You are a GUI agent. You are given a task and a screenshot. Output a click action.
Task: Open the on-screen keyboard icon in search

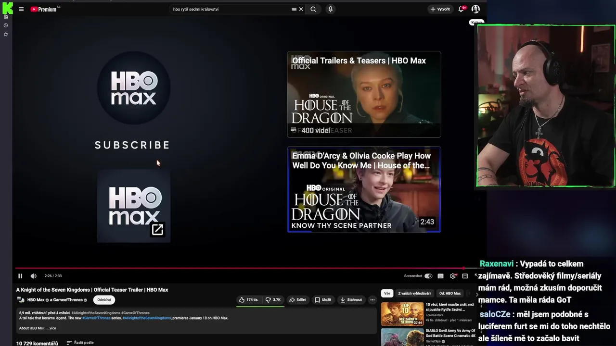[294, 9]
